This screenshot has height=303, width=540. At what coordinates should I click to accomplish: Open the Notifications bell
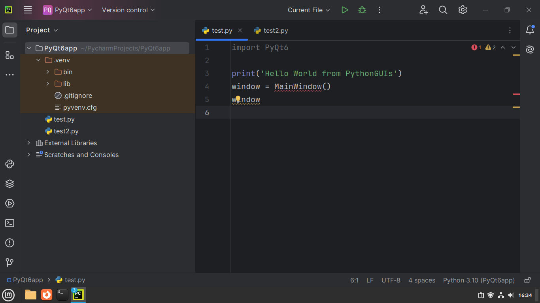530,30
